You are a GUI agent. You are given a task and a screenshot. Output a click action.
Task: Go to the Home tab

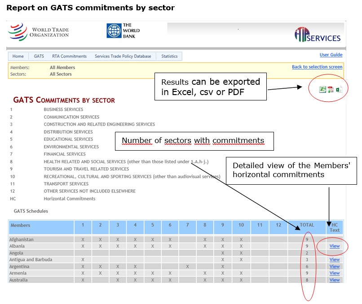(18, 56)
